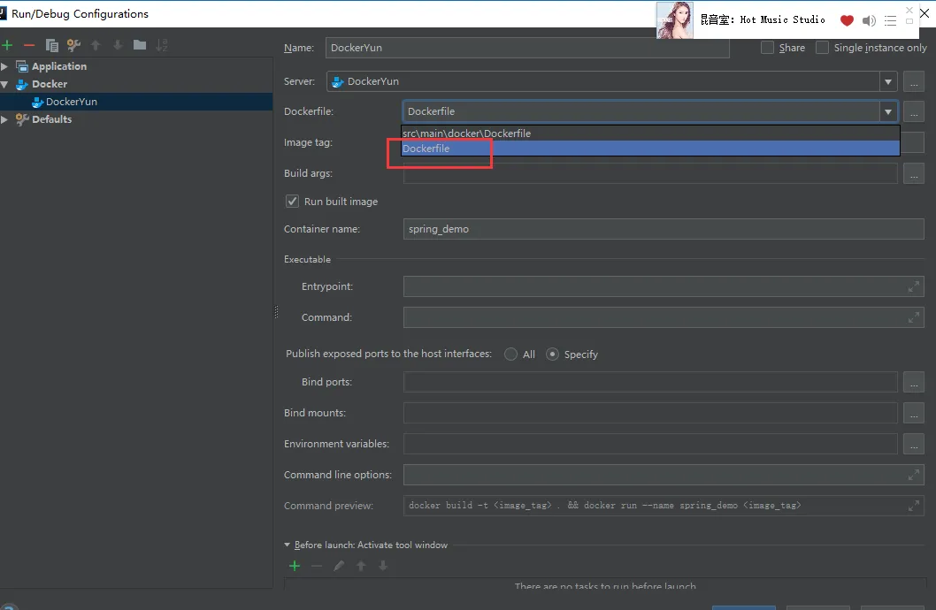Image resolution: width=936 pixels, height=610 pixels.
Task: Click the speaker icon in the music widget
Action: pyautogui.click(x=869, y=20)
